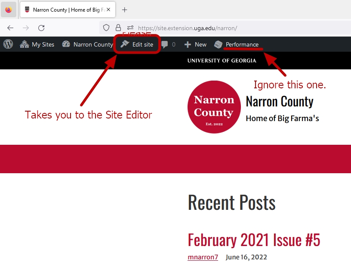Open the tracking protection shield icon

(x=106, y=28)
